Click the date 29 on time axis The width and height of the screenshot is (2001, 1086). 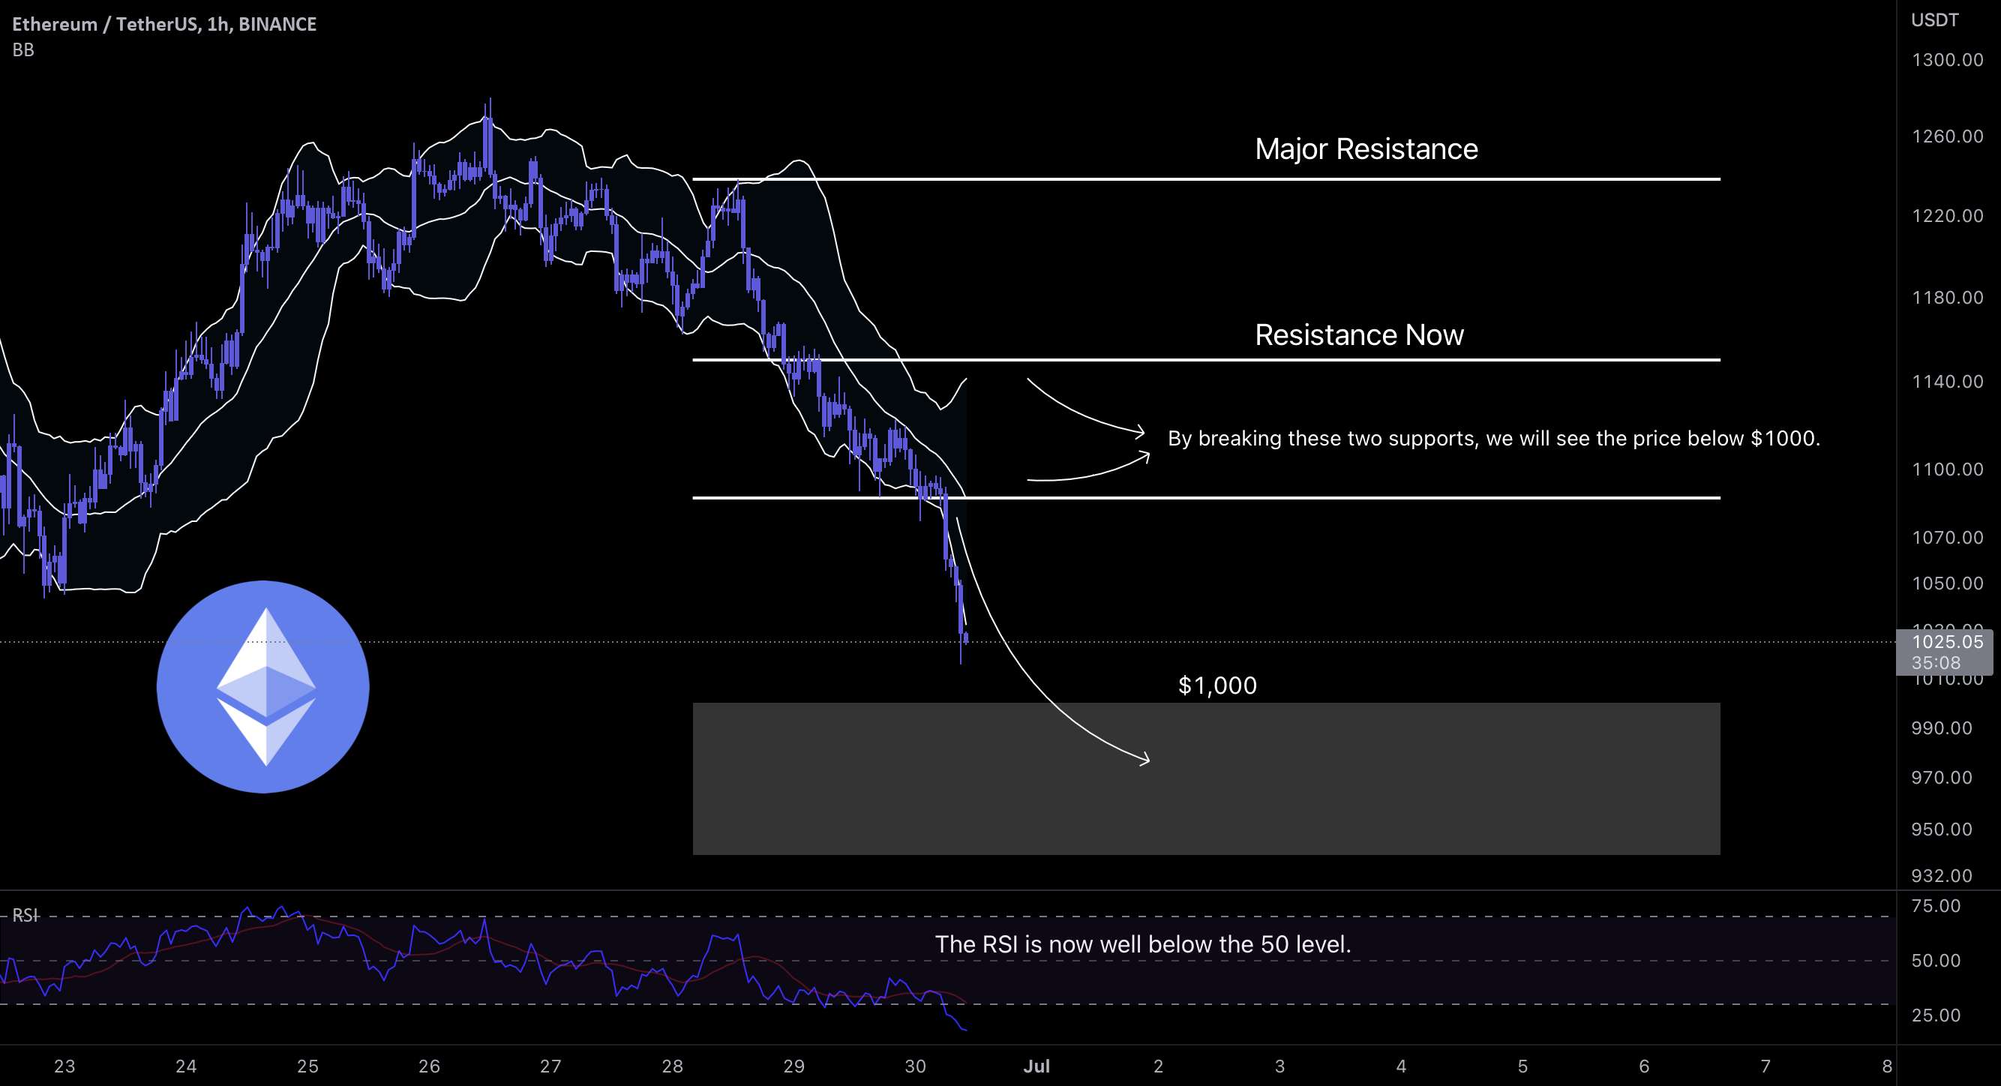click(x=793, y=1066)
